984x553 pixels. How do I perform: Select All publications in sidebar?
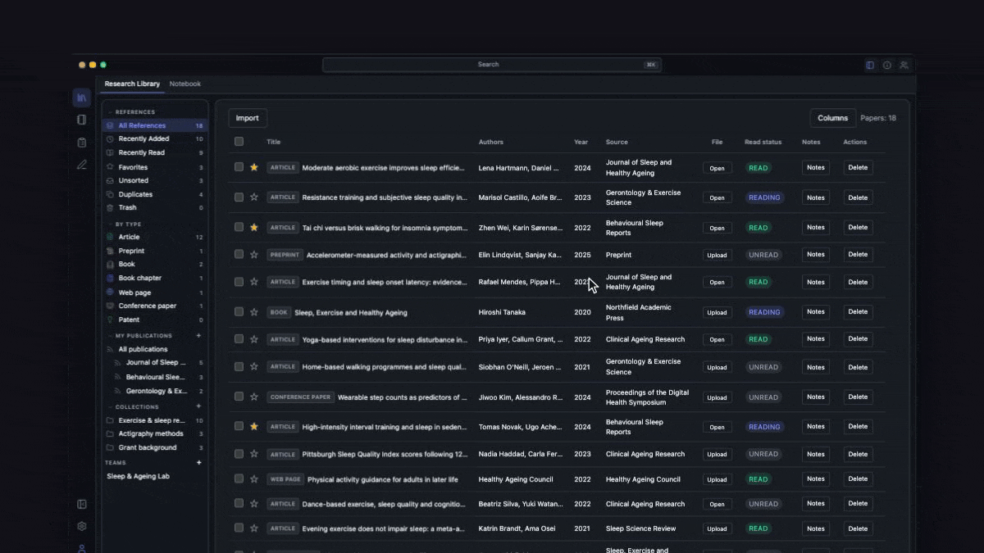[x=154, y=350]
